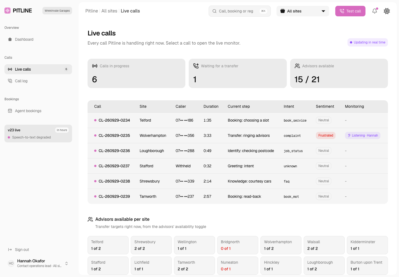The height and width of the screenshot is (277, 399).
Task: Click the Advisors available per site heading icon
Action: 90,219
